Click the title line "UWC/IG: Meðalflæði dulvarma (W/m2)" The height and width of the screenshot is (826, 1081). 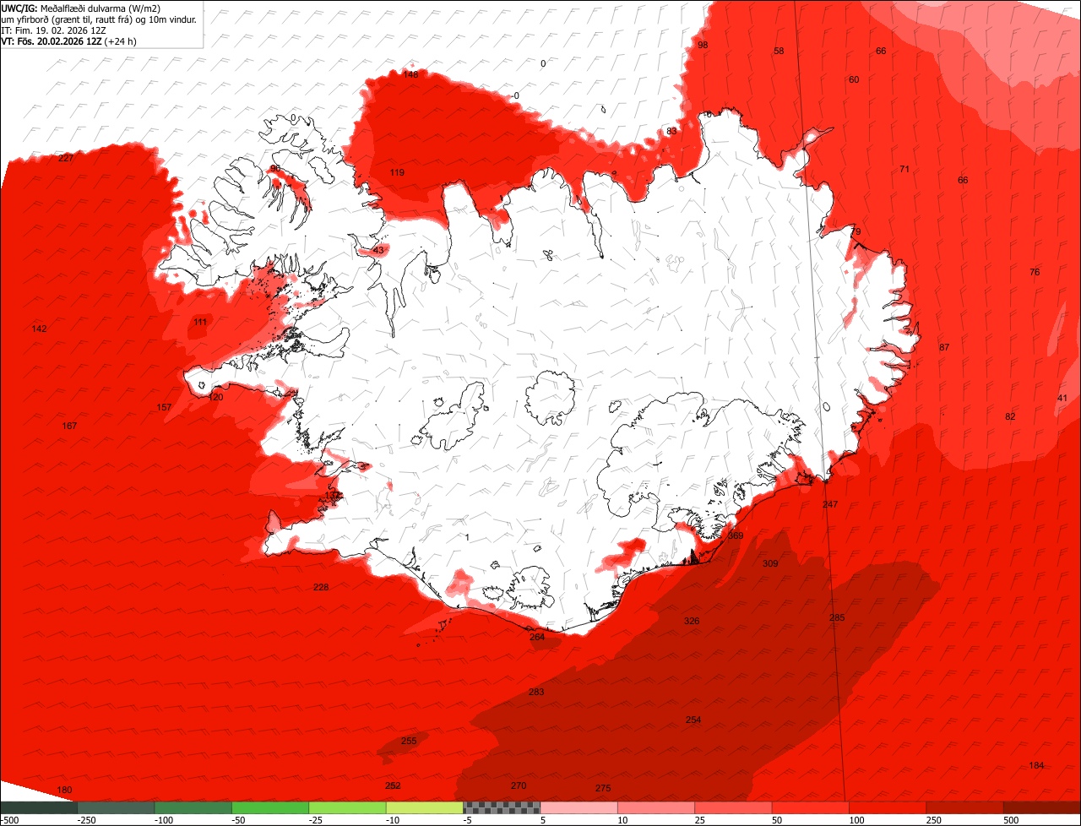click(81, 8)
